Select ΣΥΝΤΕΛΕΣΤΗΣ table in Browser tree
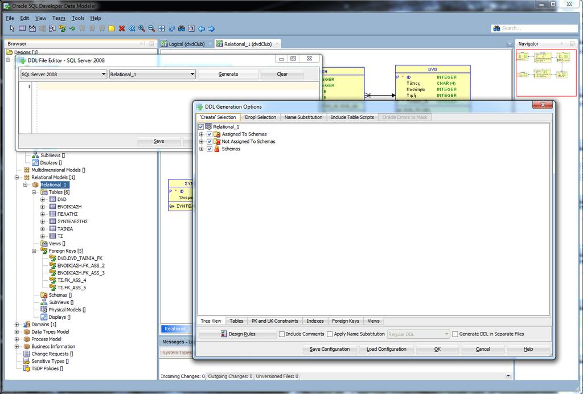The height and width of the screenshot is (394, 583). pyautogui.click(x=72, y=221)
